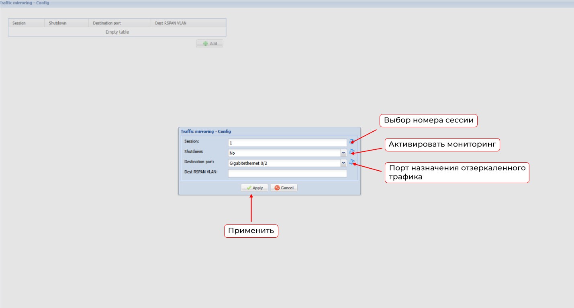This screenshot has width=574, height=308.
Task: Click the Dest RSPAN VLAN input field
Action: click(x=287, y=173)
